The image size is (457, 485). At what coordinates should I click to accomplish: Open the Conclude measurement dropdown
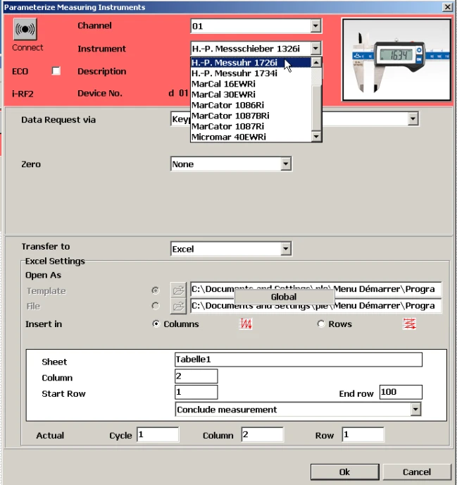pos(415,410)
